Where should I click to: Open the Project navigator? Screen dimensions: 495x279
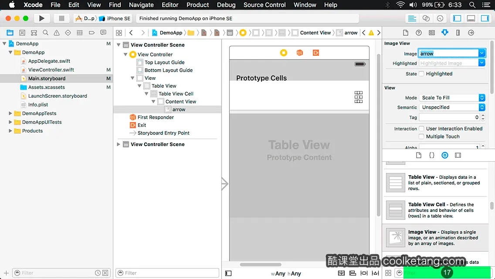pos(10,33)
